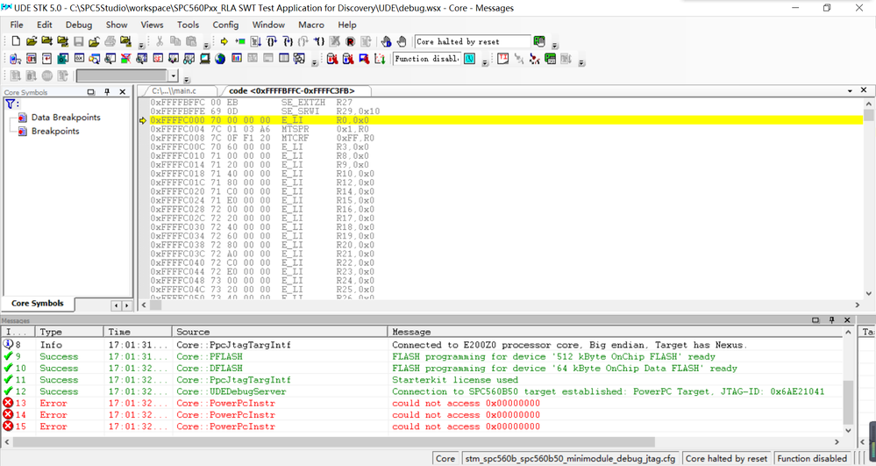Image resolution: width=876 pixels, height=466 pixels.
Task: Click the green icon right of Core halted field
Action: pyautogui.click(x=539, y=41)
